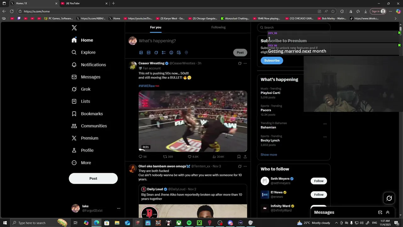
Task: Click the Grok enhance icon in composer
Action: point(156,53)
